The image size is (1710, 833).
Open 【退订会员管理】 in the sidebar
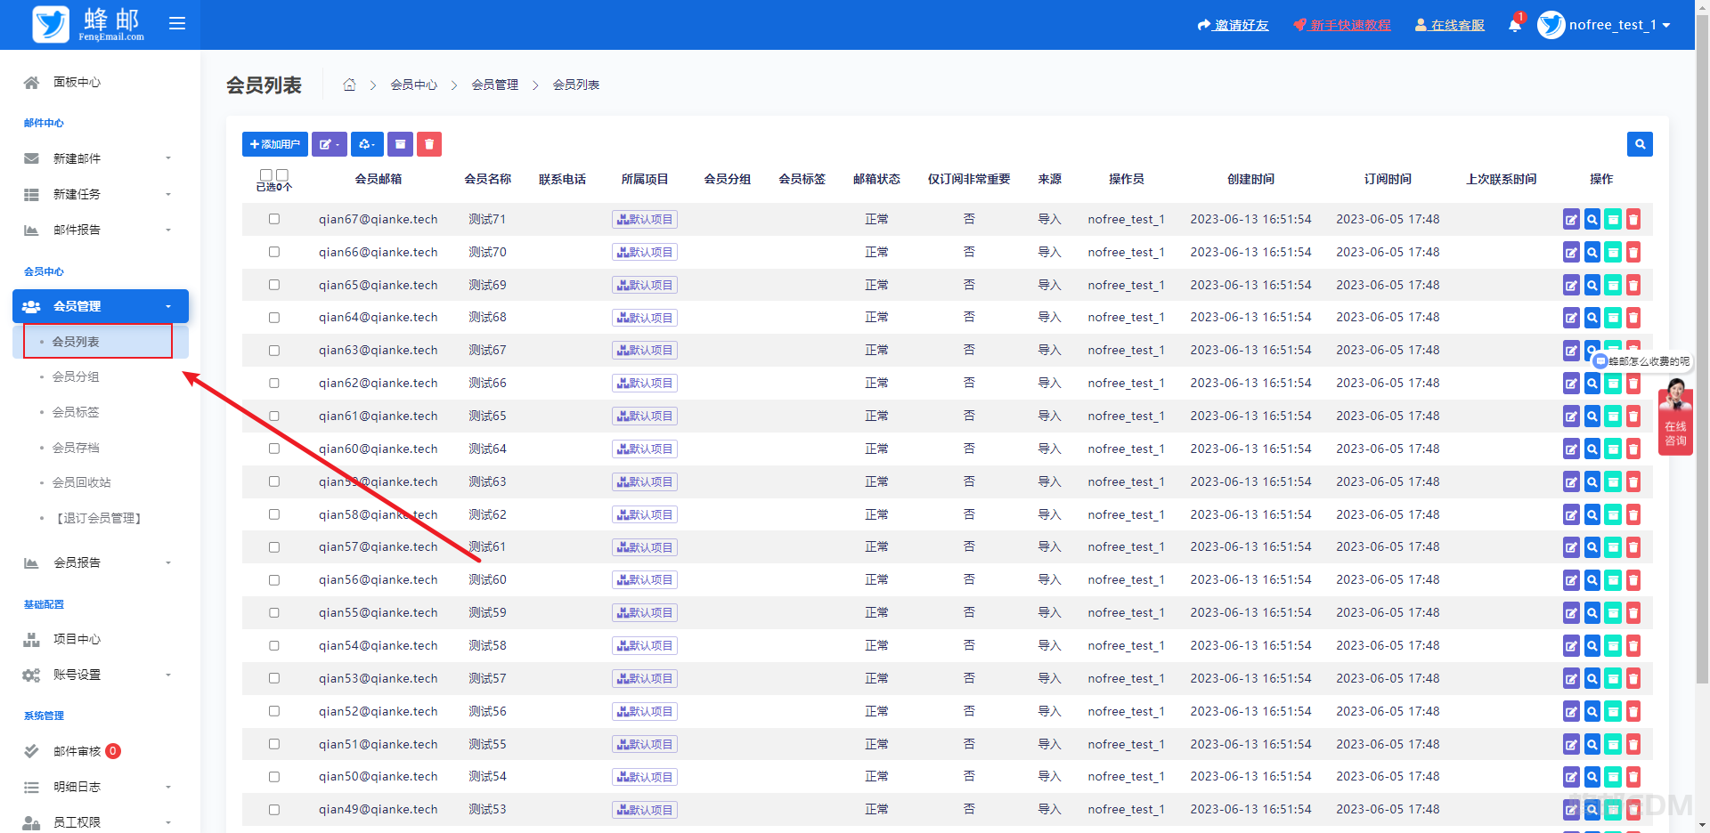click(x=97, y=518)
